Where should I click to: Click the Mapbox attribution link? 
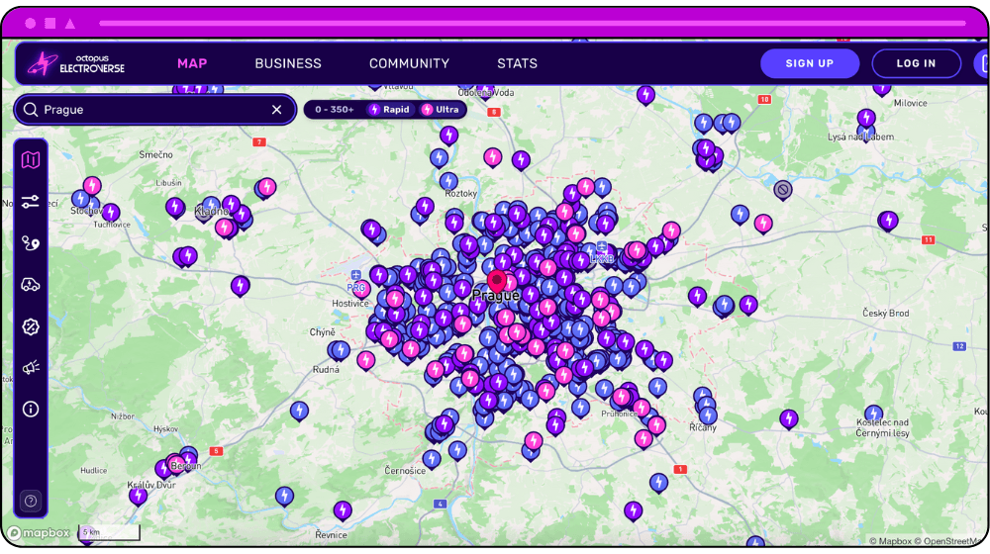[x=890, y=541]
